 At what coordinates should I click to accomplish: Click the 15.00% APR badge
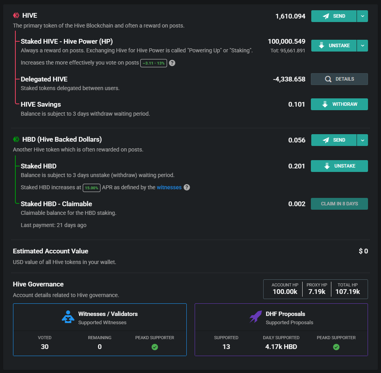[x=91, y=188]
